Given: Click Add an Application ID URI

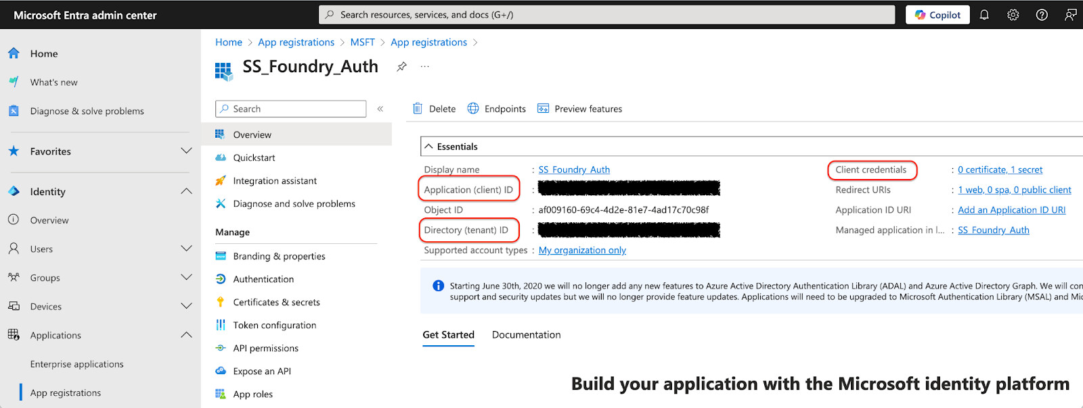Looking at the screenshot, I should [x=1011, y=210].
